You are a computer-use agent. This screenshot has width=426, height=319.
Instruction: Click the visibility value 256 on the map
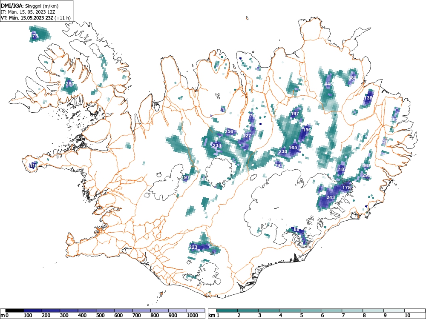(229, 131)
